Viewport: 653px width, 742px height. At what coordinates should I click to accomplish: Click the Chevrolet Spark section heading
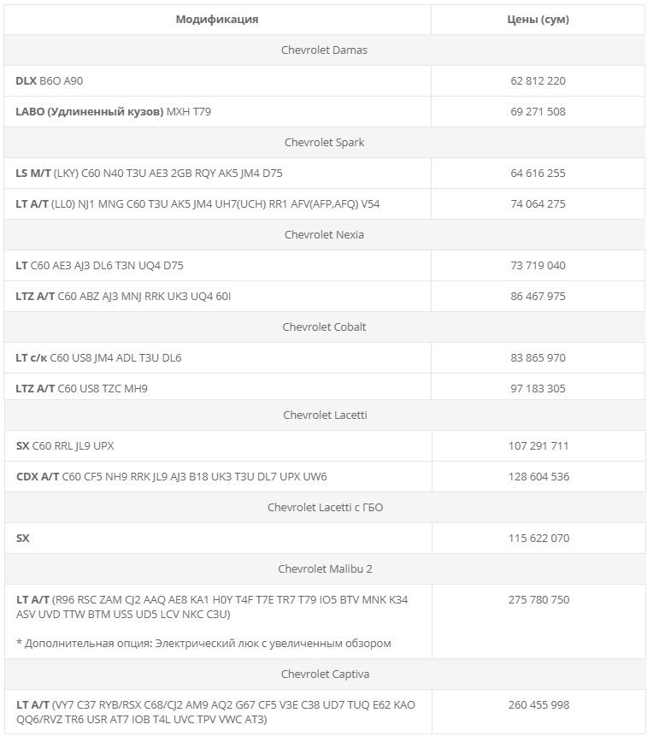pyautogui.click(x=324, y=142)
